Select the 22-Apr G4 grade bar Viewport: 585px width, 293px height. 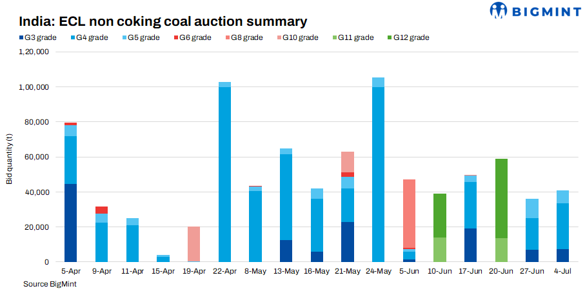click(x=224, y=174)
